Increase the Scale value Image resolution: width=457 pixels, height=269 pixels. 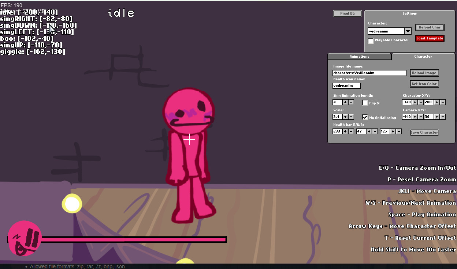[345, 117]
